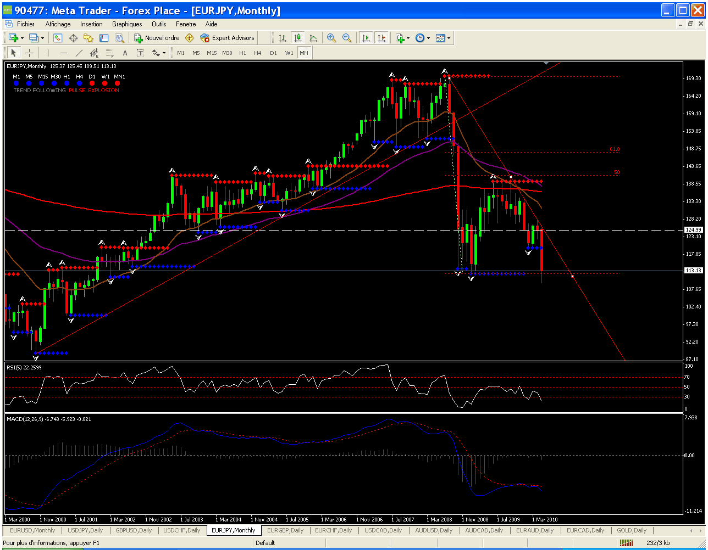Switch to the GBPUSD,Daily chart tab
The image size is (708, 550).
tap(134, 530)
